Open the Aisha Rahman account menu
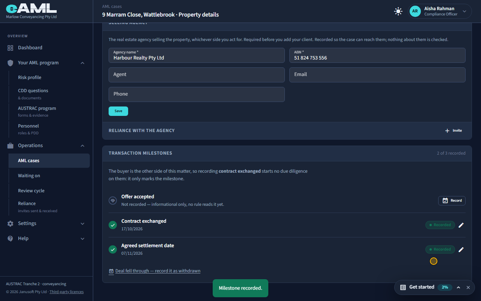 [440, 11]
